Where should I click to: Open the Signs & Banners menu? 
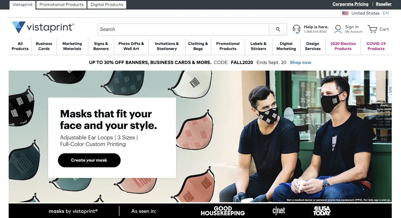coord(101,46)
